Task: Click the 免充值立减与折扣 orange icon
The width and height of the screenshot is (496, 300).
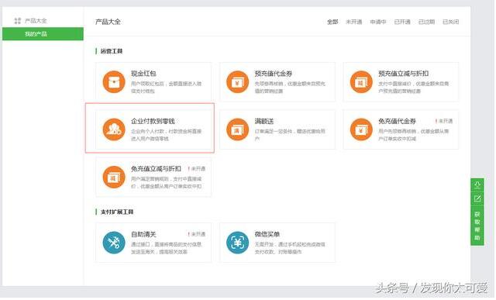Action: 114,178
